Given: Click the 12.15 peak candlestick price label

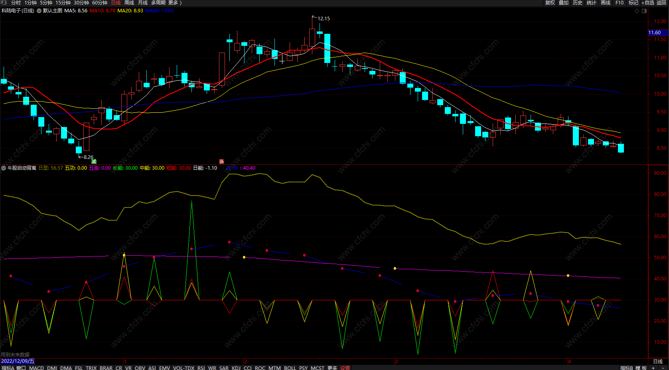Looking at the screenshot, I should click(x=324, y=19).
